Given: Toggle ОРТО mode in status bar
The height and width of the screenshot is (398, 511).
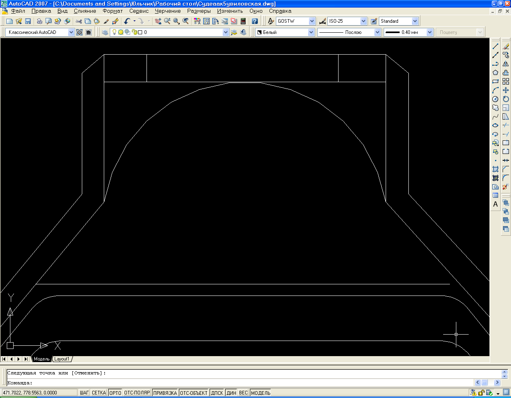Looking at the screenshot, I should click(115, 393).
